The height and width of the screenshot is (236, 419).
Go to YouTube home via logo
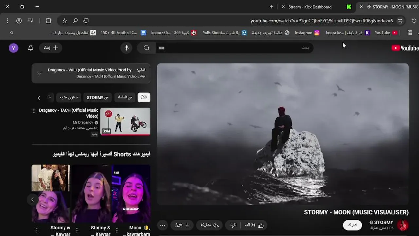[405, 48]
